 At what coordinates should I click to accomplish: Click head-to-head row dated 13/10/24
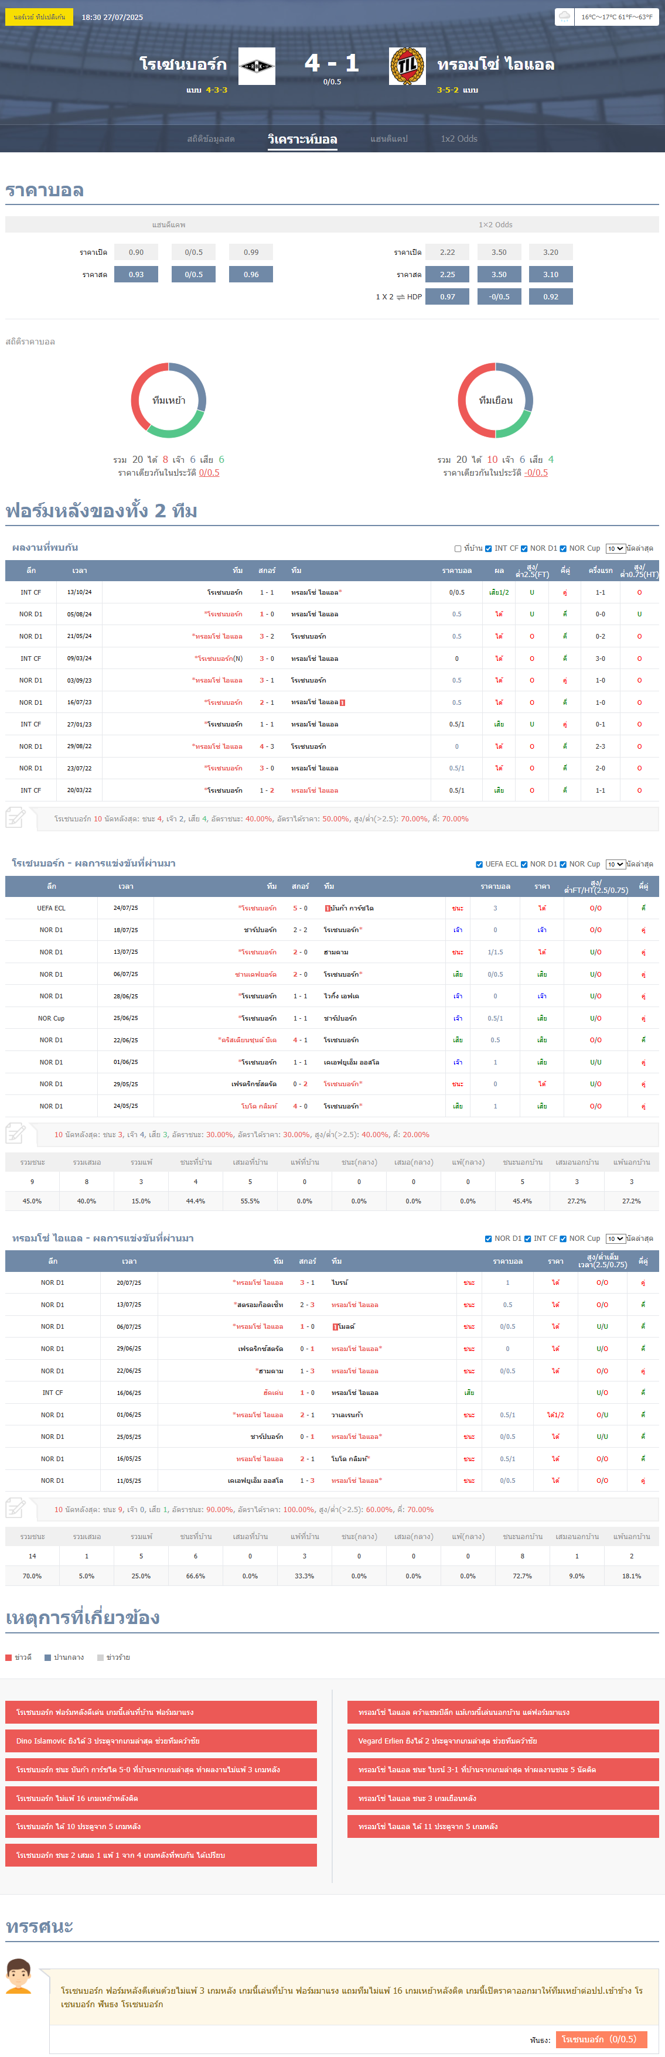pos(332,592)
